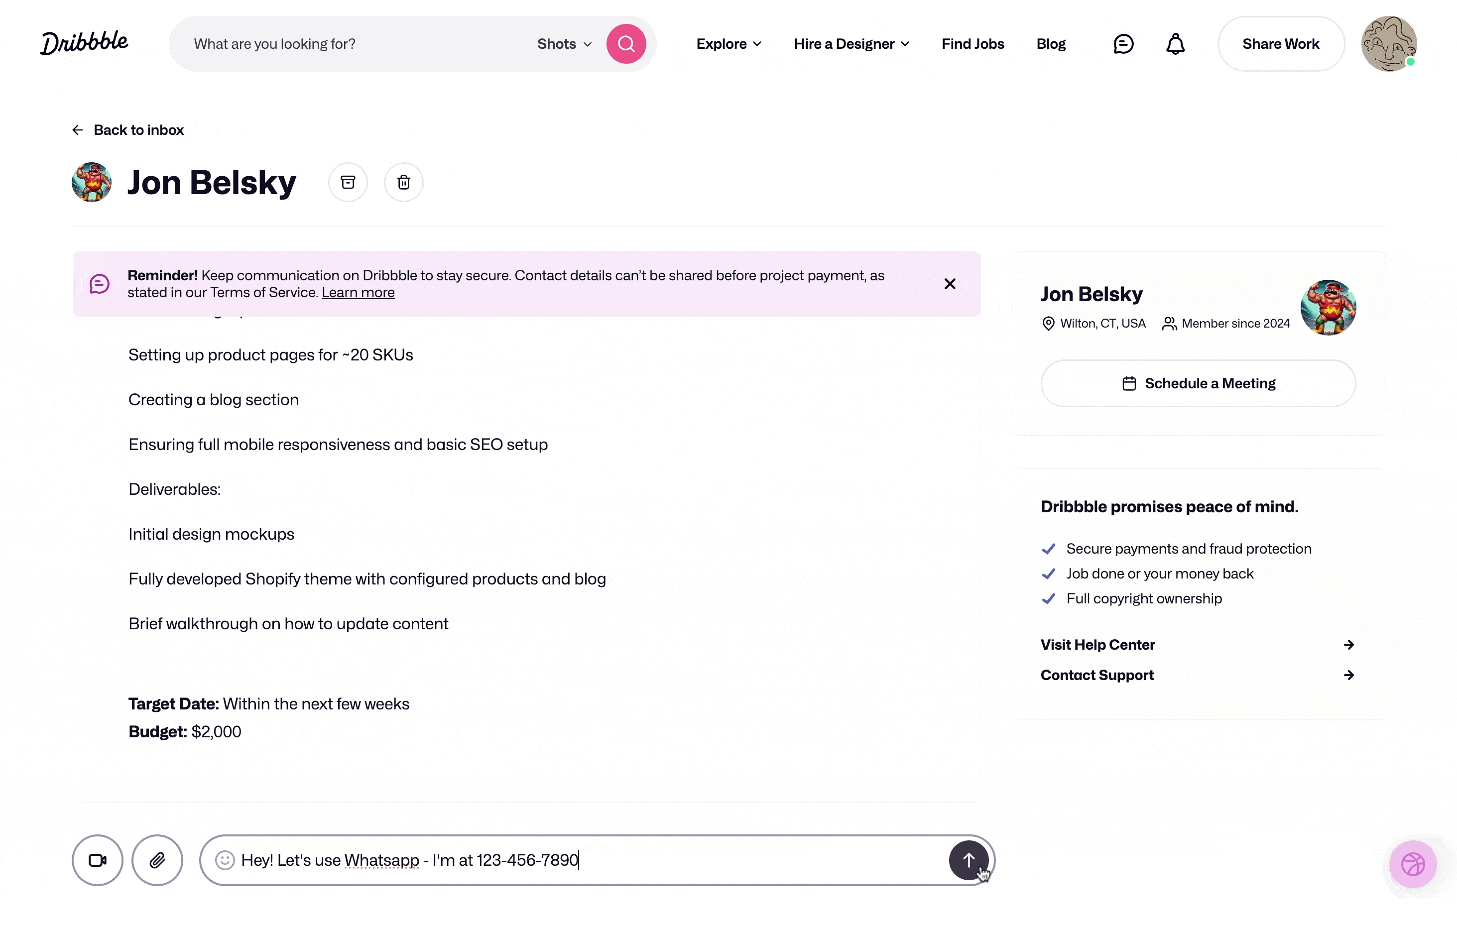Image resolution: width=1457 pixels, height=928 pixels.
Task: Archive the Jon Belsky conversation
Action: 348,182
